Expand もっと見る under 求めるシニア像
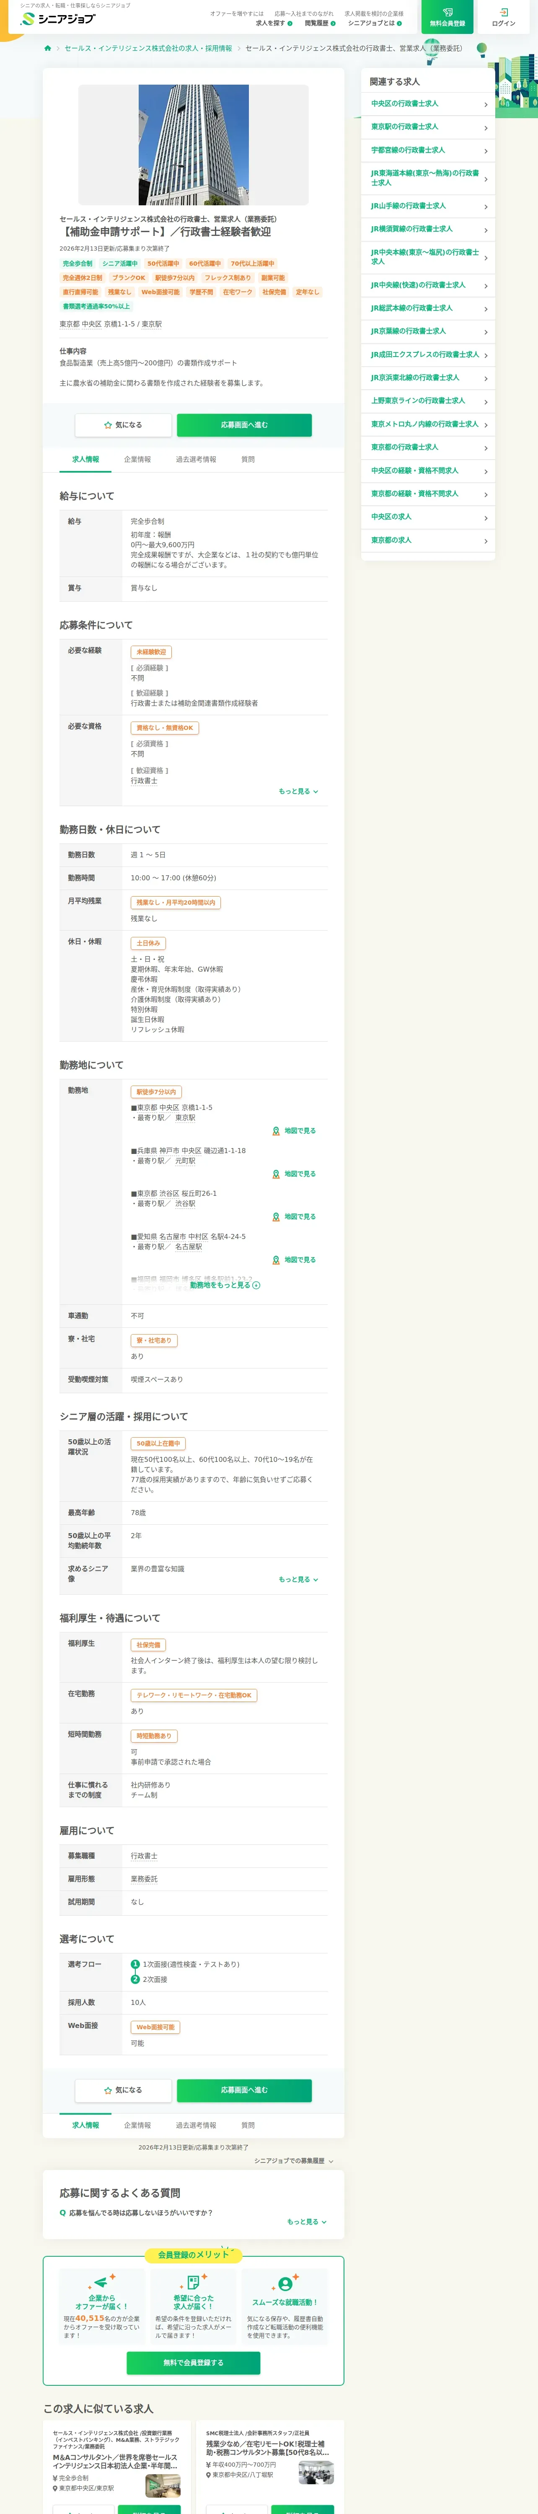Screen dimensions: 538x2514 coord(299,1579)
